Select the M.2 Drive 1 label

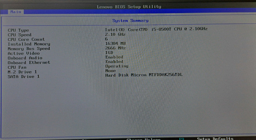point(22,72)
